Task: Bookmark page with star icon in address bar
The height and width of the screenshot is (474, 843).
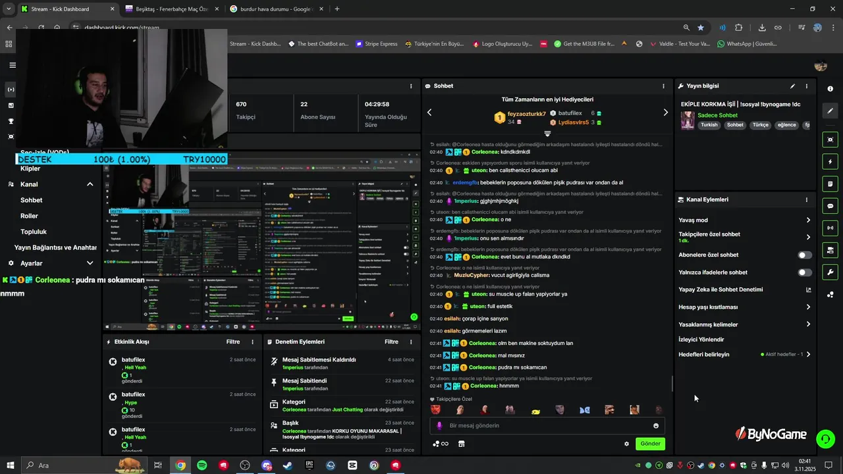Action: [701, 28]
